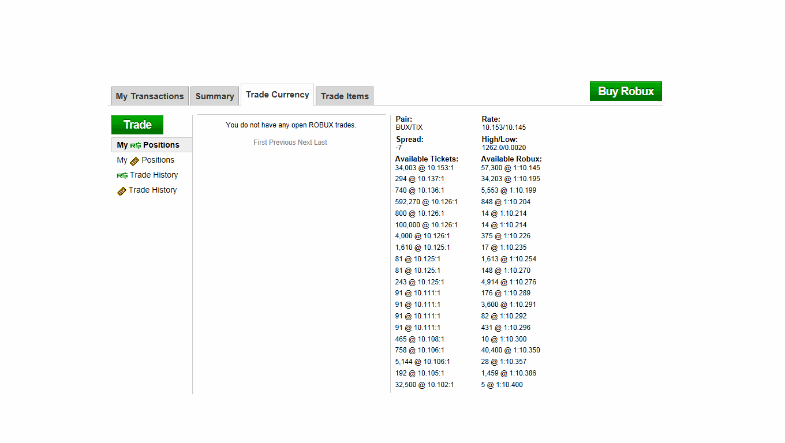
Task: Click the 10.153/10.145 Rate value
Action: pyautogui.click(x=504, y=127)
